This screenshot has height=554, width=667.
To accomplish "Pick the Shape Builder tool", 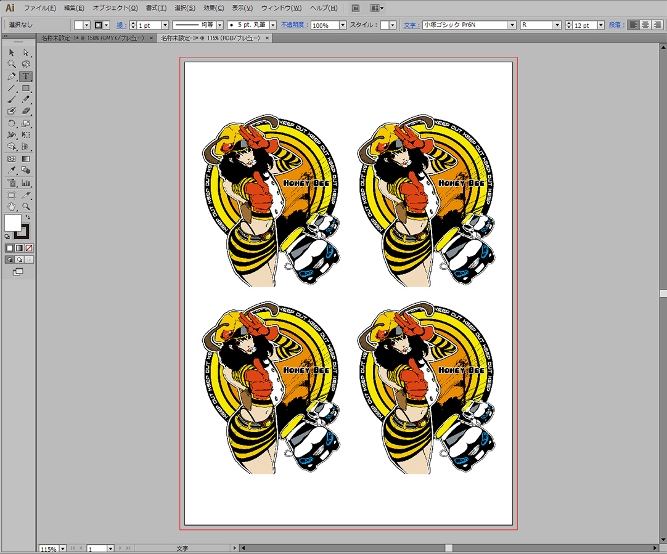I will (x=12, y=147).
